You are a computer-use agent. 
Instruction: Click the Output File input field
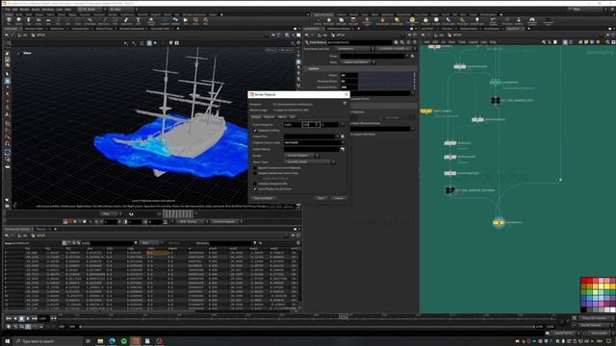coord(311,136)
